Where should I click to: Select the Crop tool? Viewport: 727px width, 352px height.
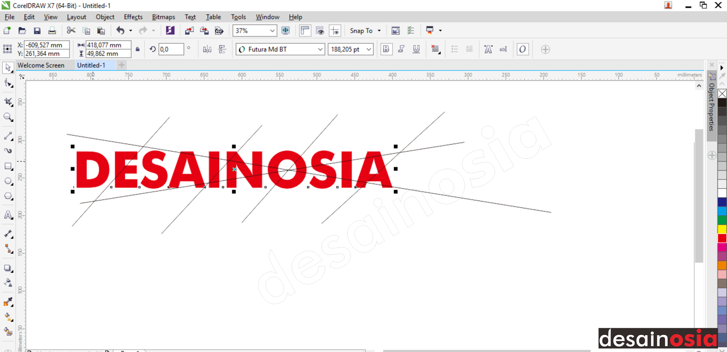coord(8,102)
